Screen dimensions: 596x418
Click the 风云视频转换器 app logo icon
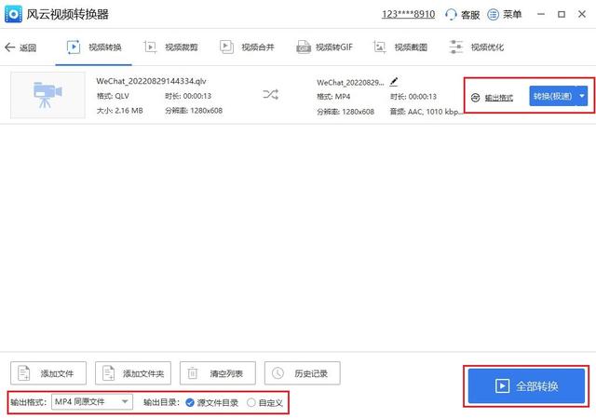(x=13, y=14)
